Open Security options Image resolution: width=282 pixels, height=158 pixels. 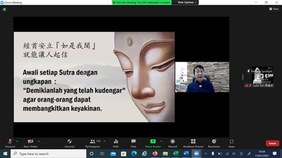(x=69, y=143)
